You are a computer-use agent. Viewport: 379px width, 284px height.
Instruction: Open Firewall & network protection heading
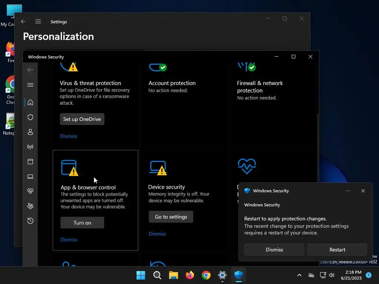[x=260, y=87]
